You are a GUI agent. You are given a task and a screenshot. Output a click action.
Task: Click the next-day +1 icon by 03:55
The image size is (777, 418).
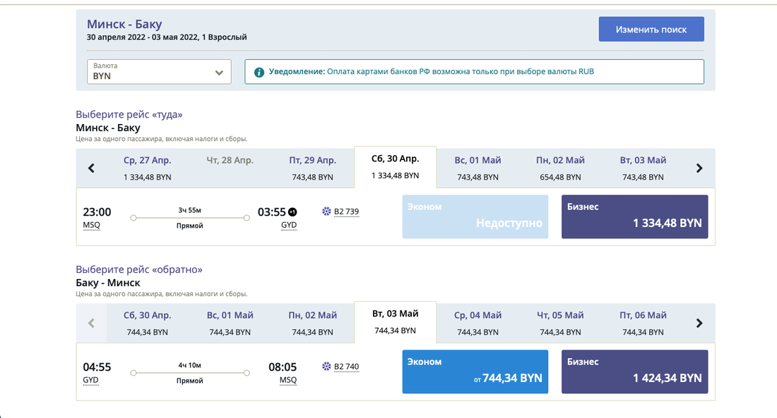(292, 212)
